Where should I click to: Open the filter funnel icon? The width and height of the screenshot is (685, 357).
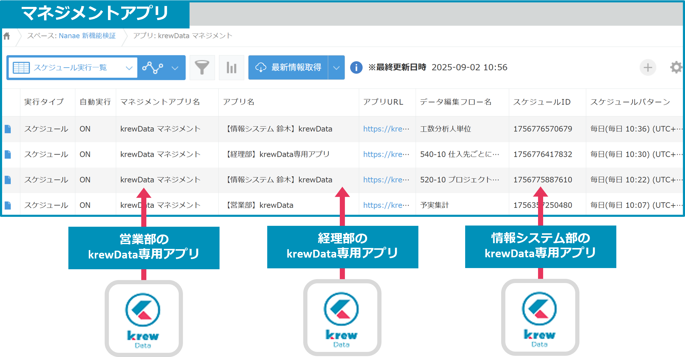[x=202, y=67]
